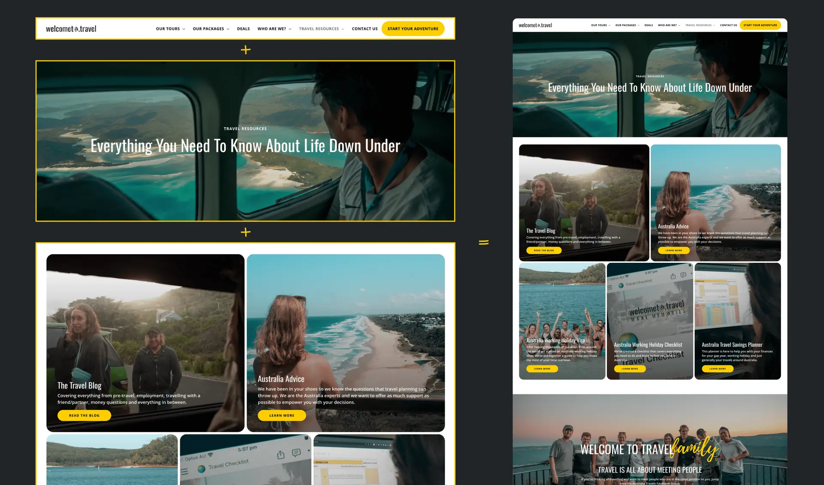This screenshot has width=824, height=485.
Task: Click the welcome.travel logo in the large navbar
Action: pyautogui.click(x=71, y=29)
